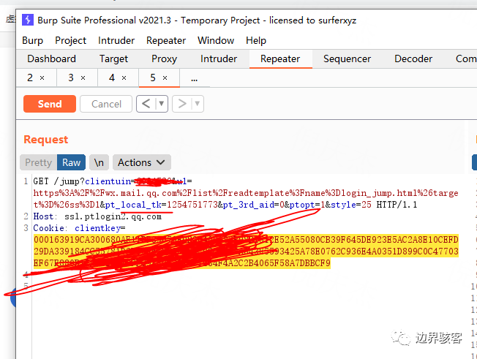Screen dimensions: 477x359
Task: Select Repeater request tab 4
Action: tap(112, 78)
